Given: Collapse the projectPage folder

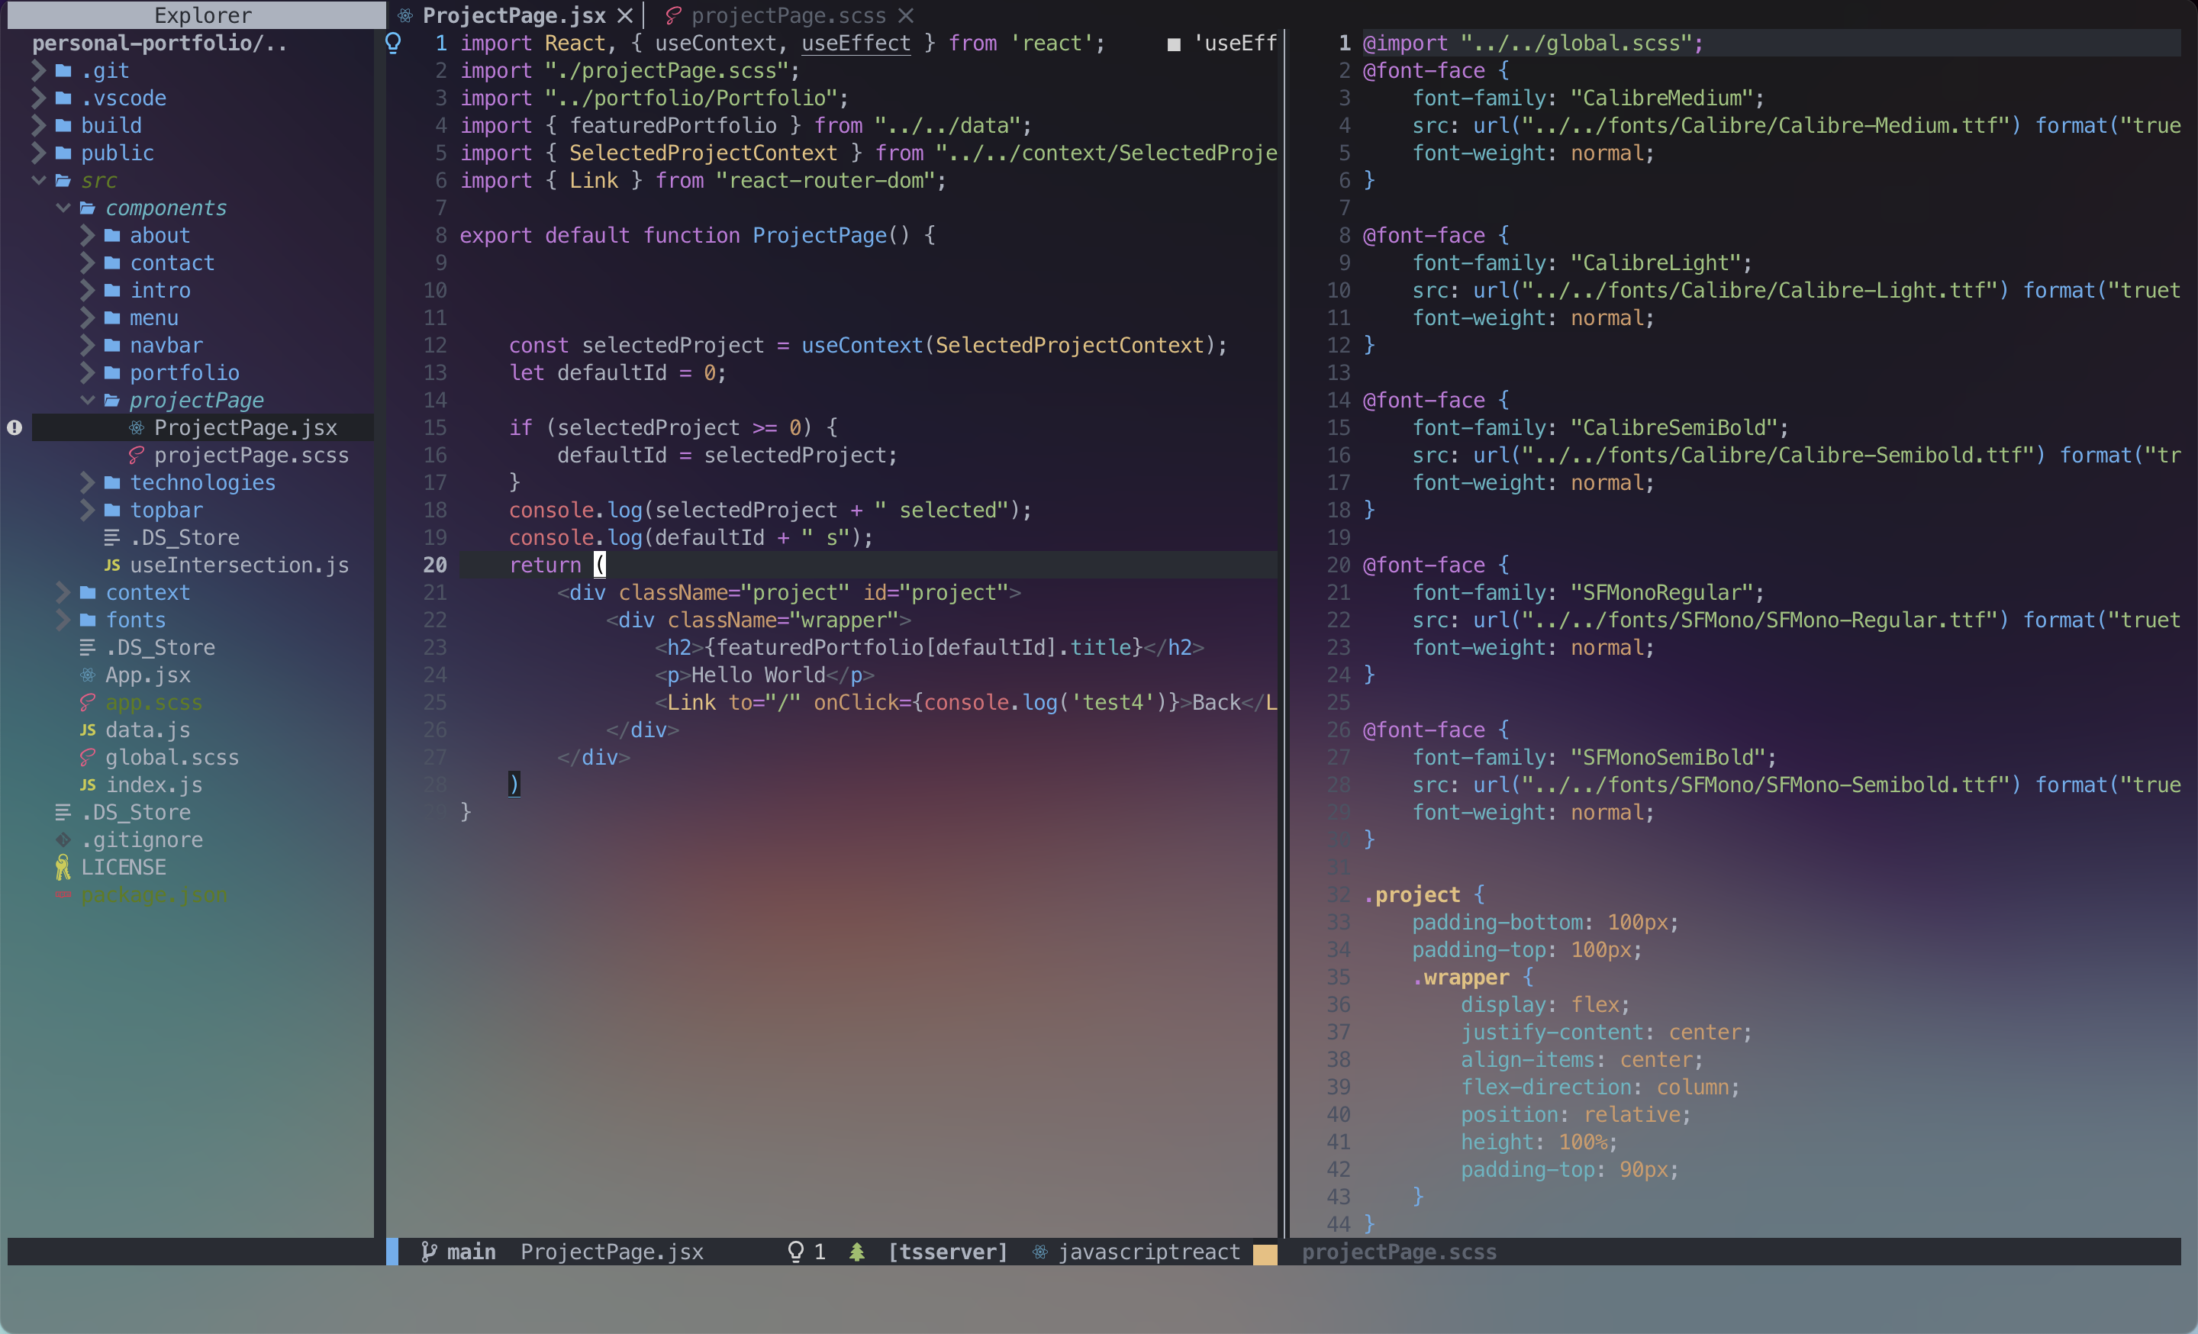Looking at the screenshot, I should tap(88, 401).
